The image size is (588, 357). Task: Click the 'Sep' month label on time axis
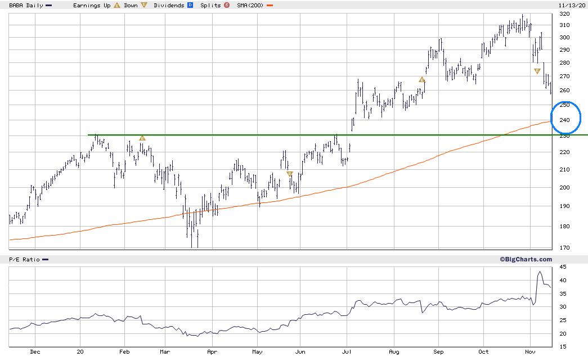coord(438,352)
